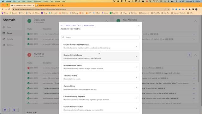The image size is (202, 114).
Task: Click the red Key Metrics failed status icon
Action: [x=29, y=55]
